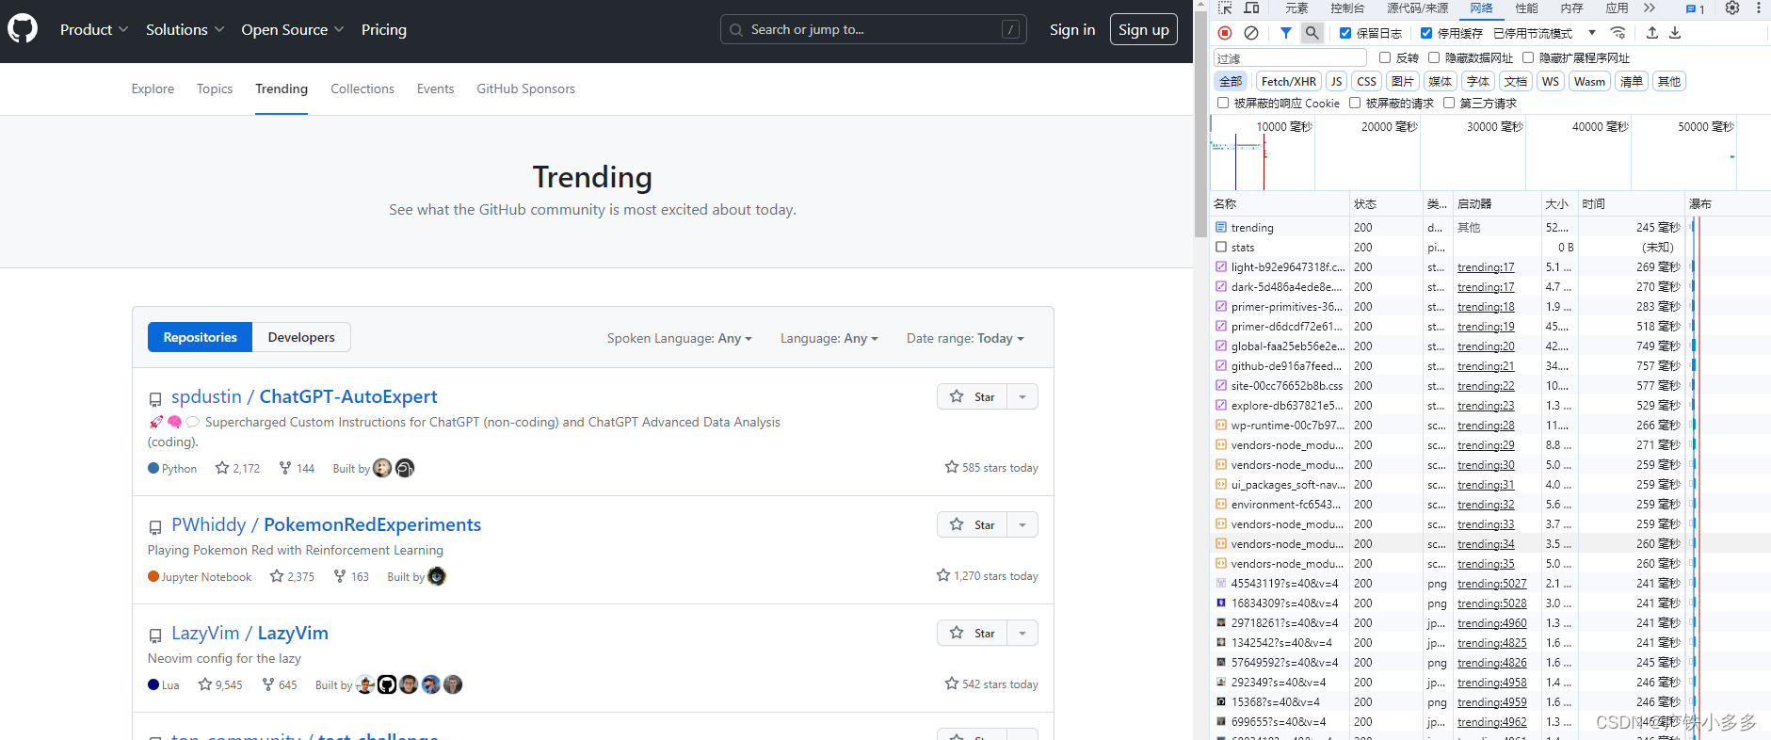Focus the Search or jump to field
This screenshot has height=740, width=1771.
point(874,29)
